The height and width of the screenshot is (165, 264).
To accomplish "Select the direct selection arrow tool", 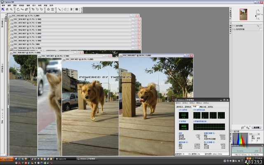I will pos(3,9).
